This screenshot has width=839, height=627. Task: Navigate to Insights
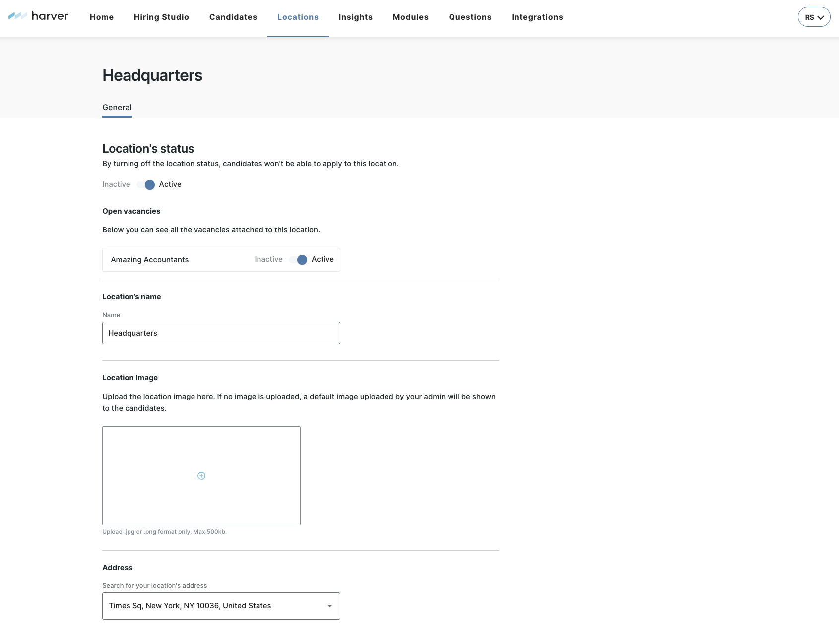355,17
